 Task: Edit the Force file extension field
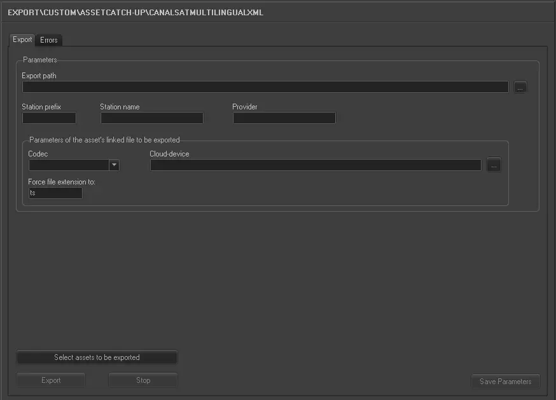point(55,193)
